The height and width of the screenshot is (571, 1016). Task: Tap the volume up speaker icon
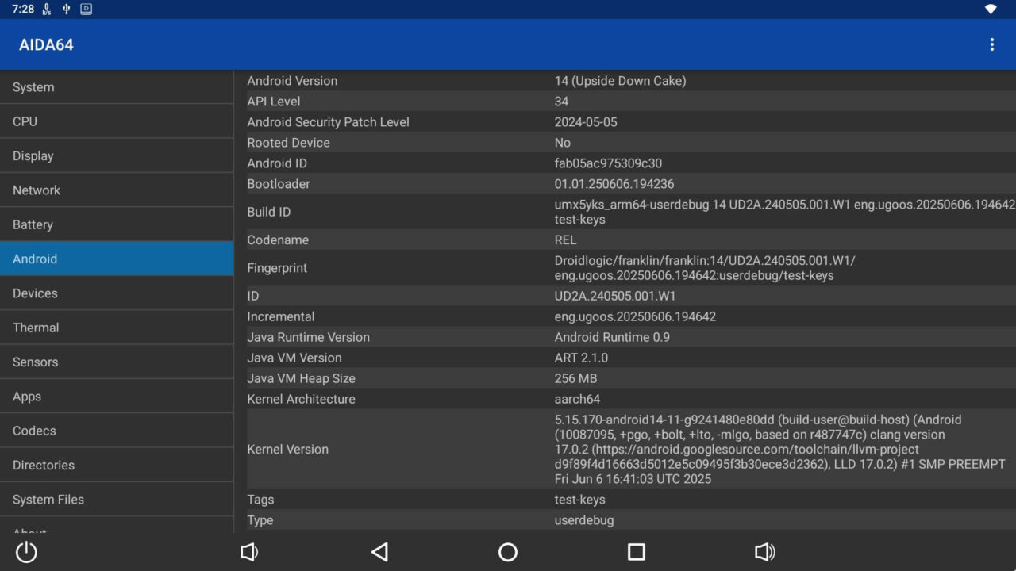(764, 552)
